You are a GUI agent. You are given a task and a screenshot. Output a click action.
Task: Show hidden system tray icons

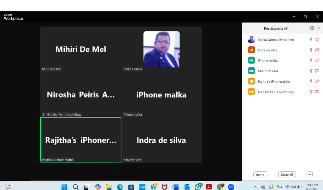pos(255,187)
